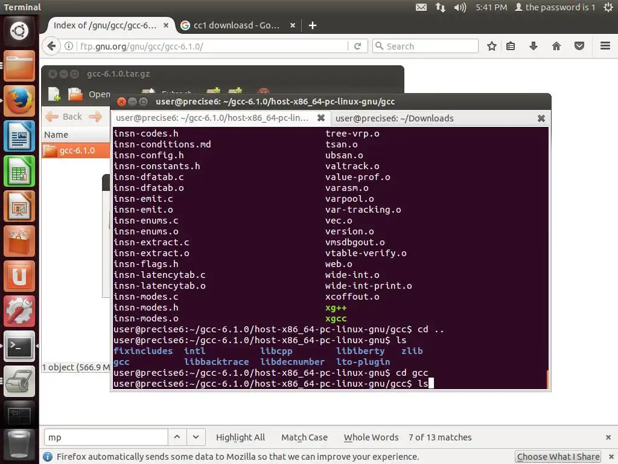Open the Ubuntu Dash home launcher
This screenshot has width=618, height=464.
pyautogui.click(x=19, y=31)
